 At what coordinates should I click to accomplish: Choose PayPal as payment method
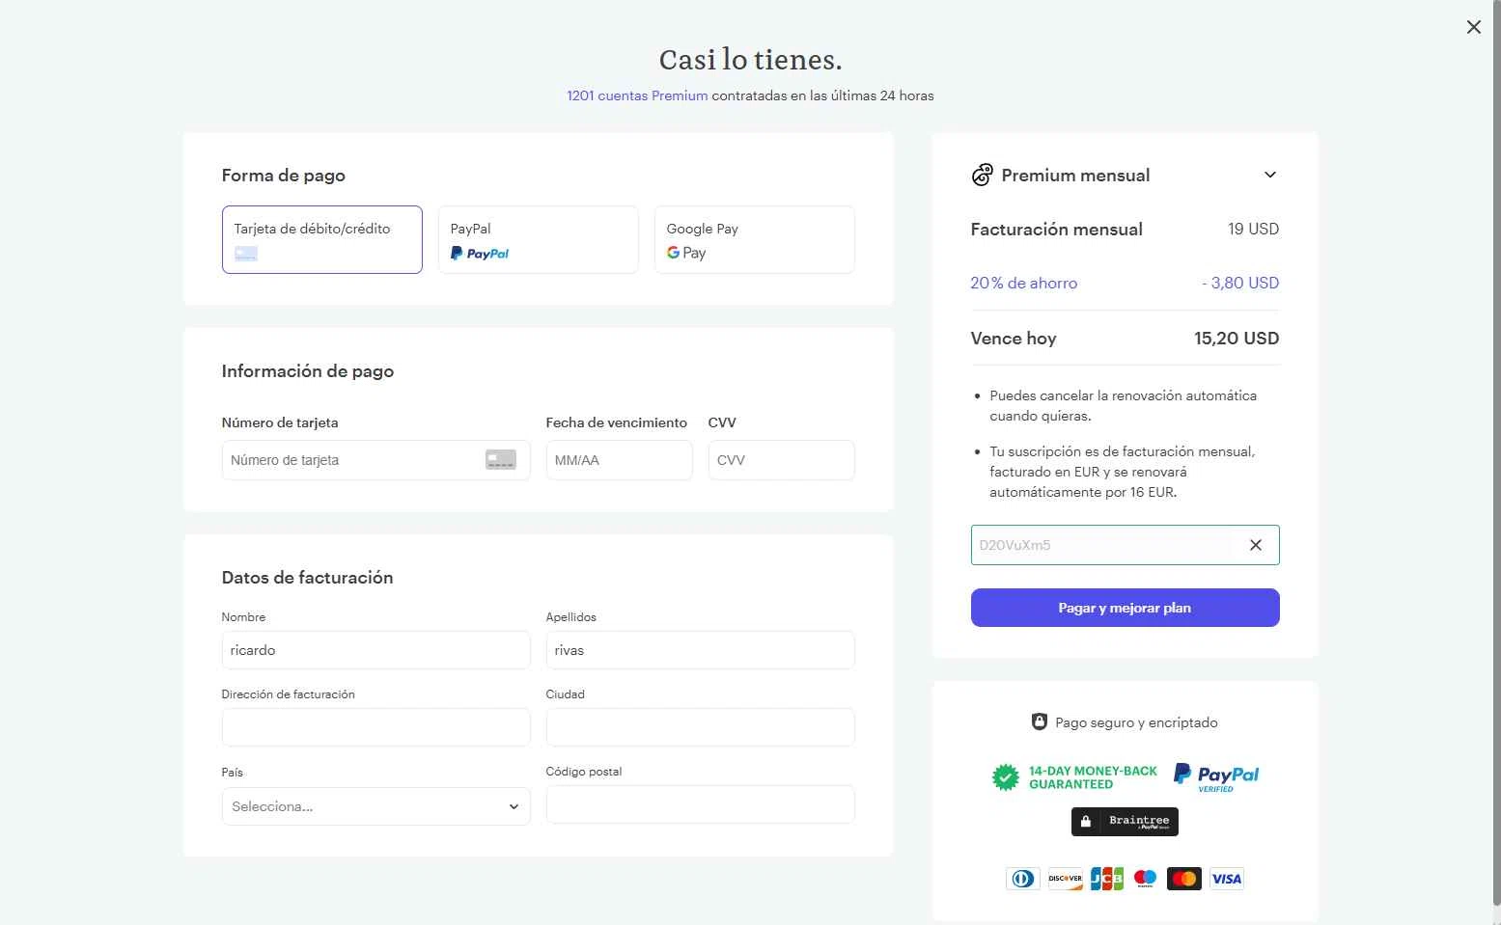(x=538, y=239)
